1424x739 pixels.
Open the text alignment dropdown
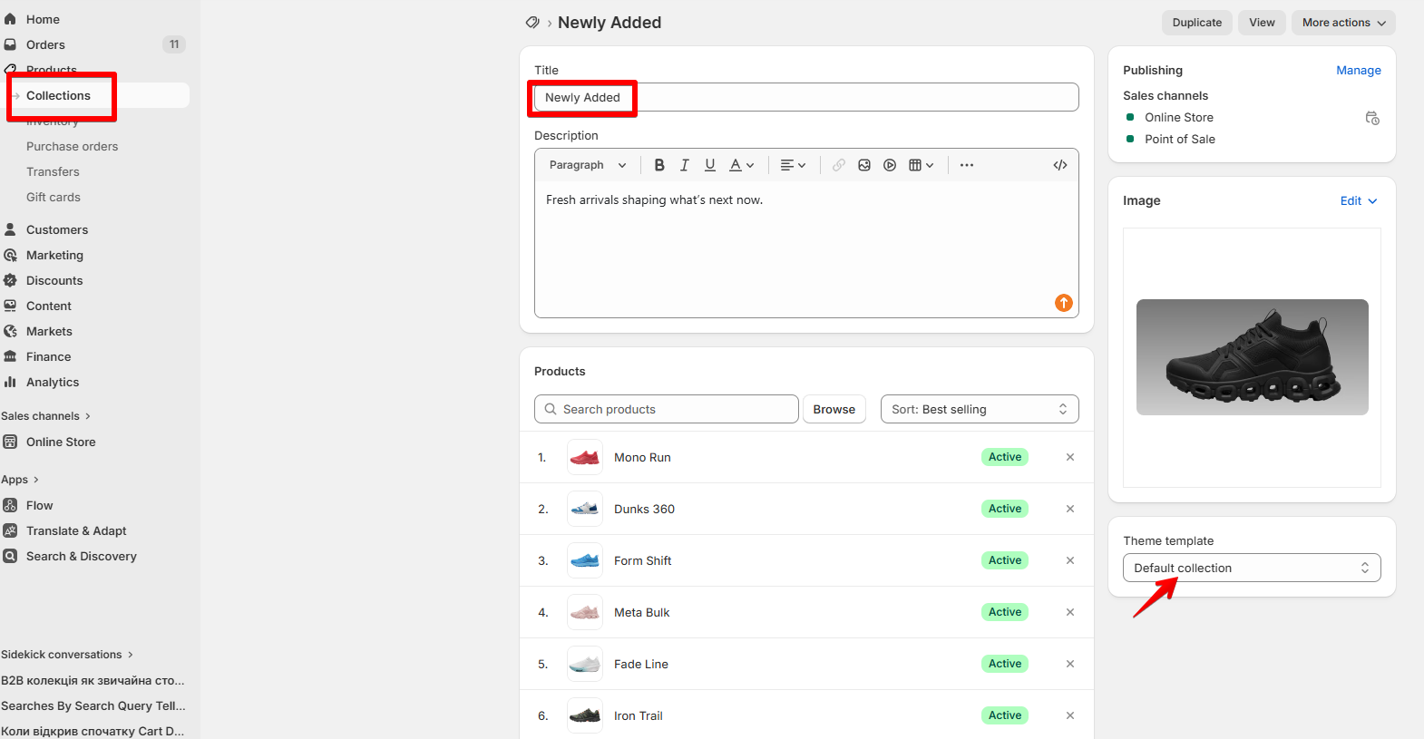pyautogui.click(x=793, y=165)
